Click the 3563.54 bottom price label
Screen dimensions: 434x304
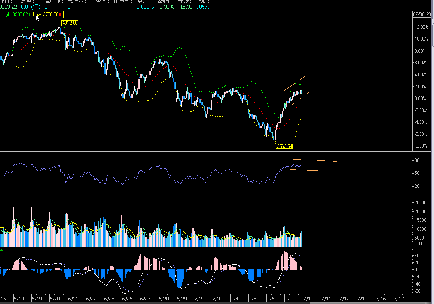285,146
